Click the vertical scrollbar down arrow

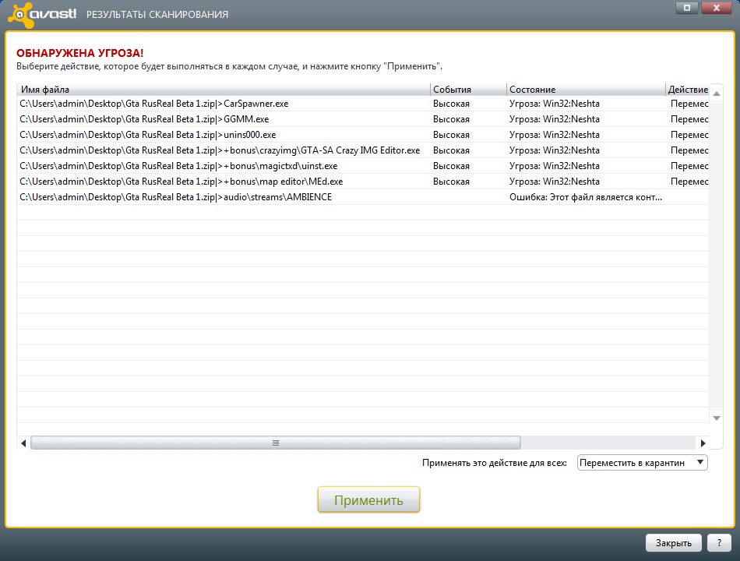click(717, 418)
